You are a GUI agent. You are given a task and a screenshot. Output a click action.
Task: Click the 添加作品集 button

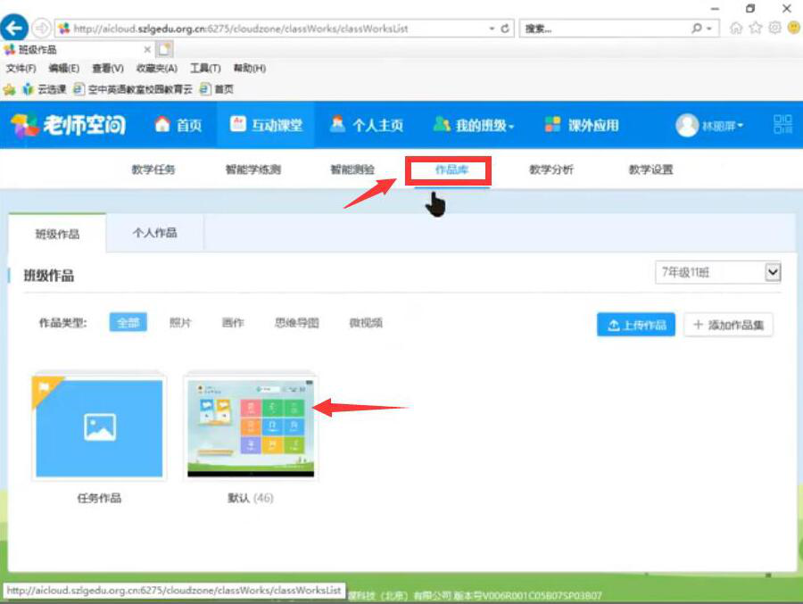(728, 325)
